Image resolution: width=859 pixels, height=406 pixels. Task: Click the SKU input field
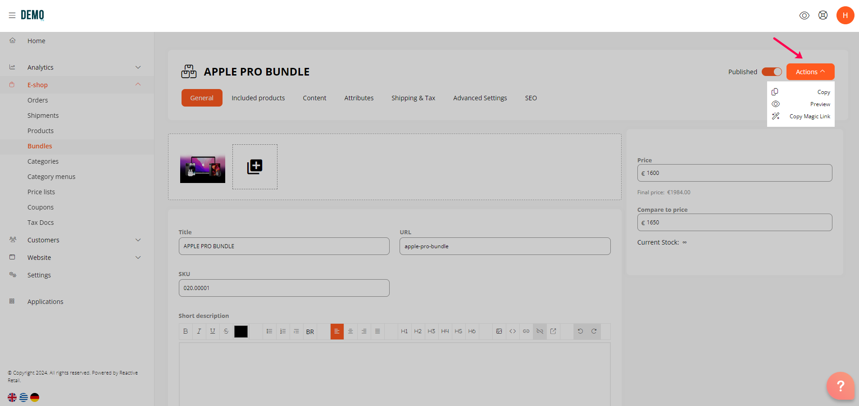(x=284, y=288)
